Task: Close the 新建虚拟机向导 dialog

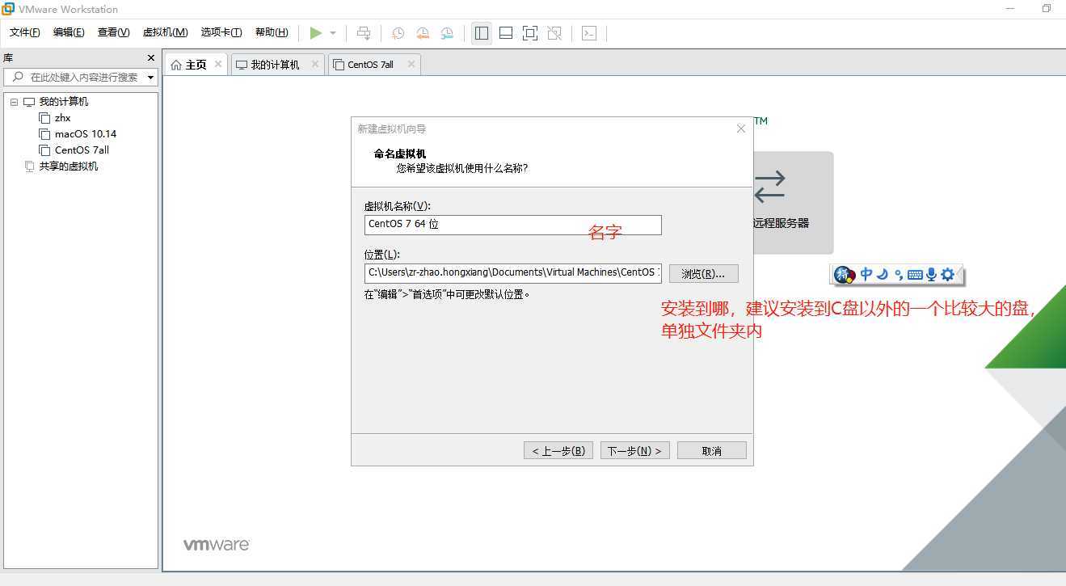Action: tap(740, 129)
